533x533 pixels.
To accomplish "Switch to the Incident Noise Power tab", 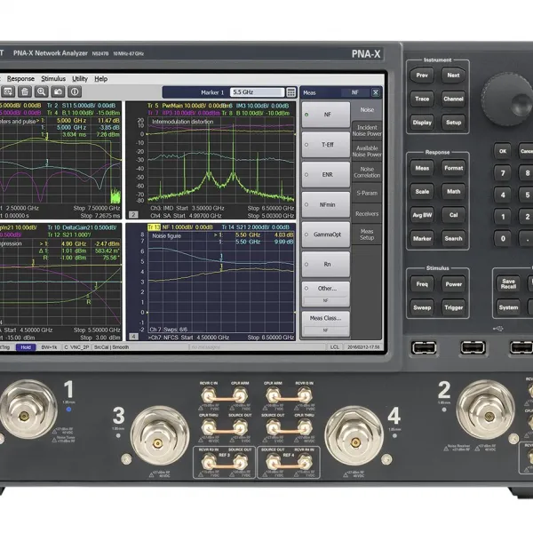I will [x=367, y=131].
